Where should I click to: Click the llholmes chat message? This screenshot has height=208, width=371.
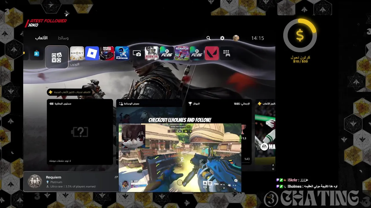(x=307, y=186)
